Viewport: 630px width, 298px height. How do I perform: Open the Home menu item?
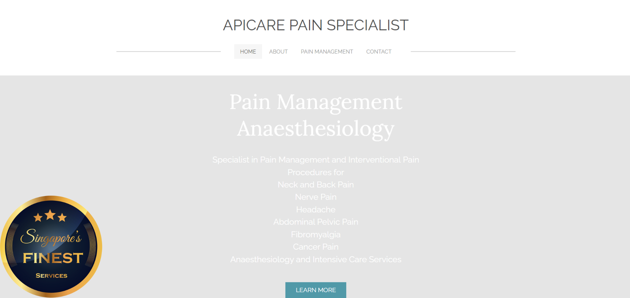point(248,52)
